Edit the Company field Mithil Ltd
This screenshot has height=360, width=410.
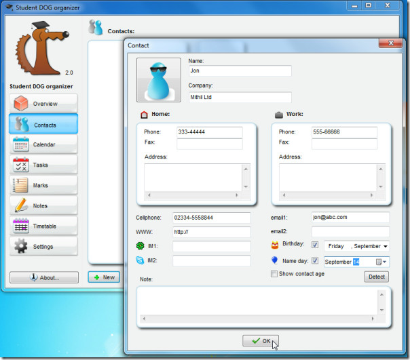(x=240, y=97)
